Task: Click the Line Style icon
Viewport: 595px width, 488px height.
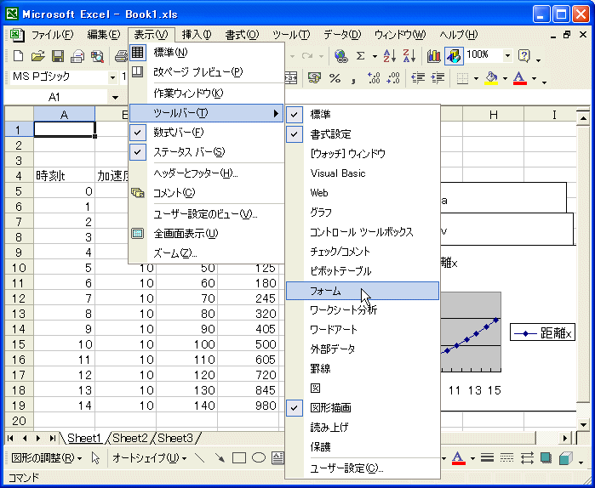Action: [487, 458]
